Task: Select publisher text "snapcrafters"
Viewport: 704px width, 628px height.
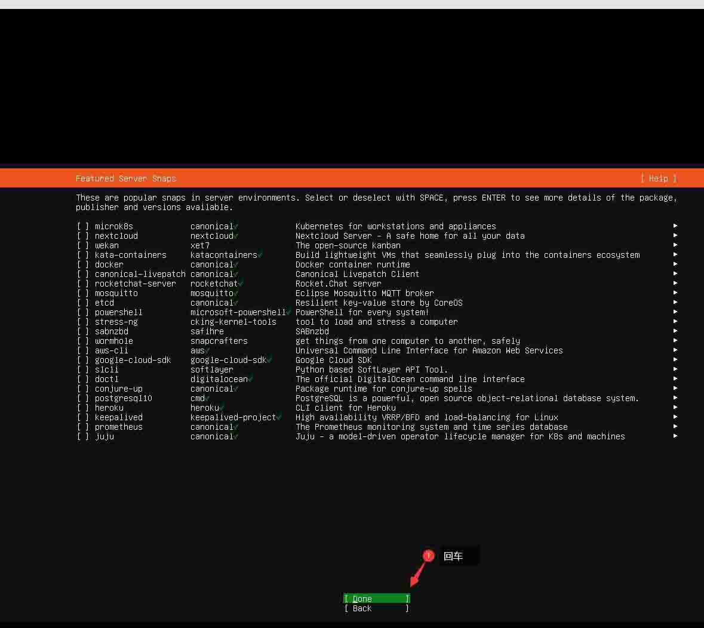Action: click(219, 341)
